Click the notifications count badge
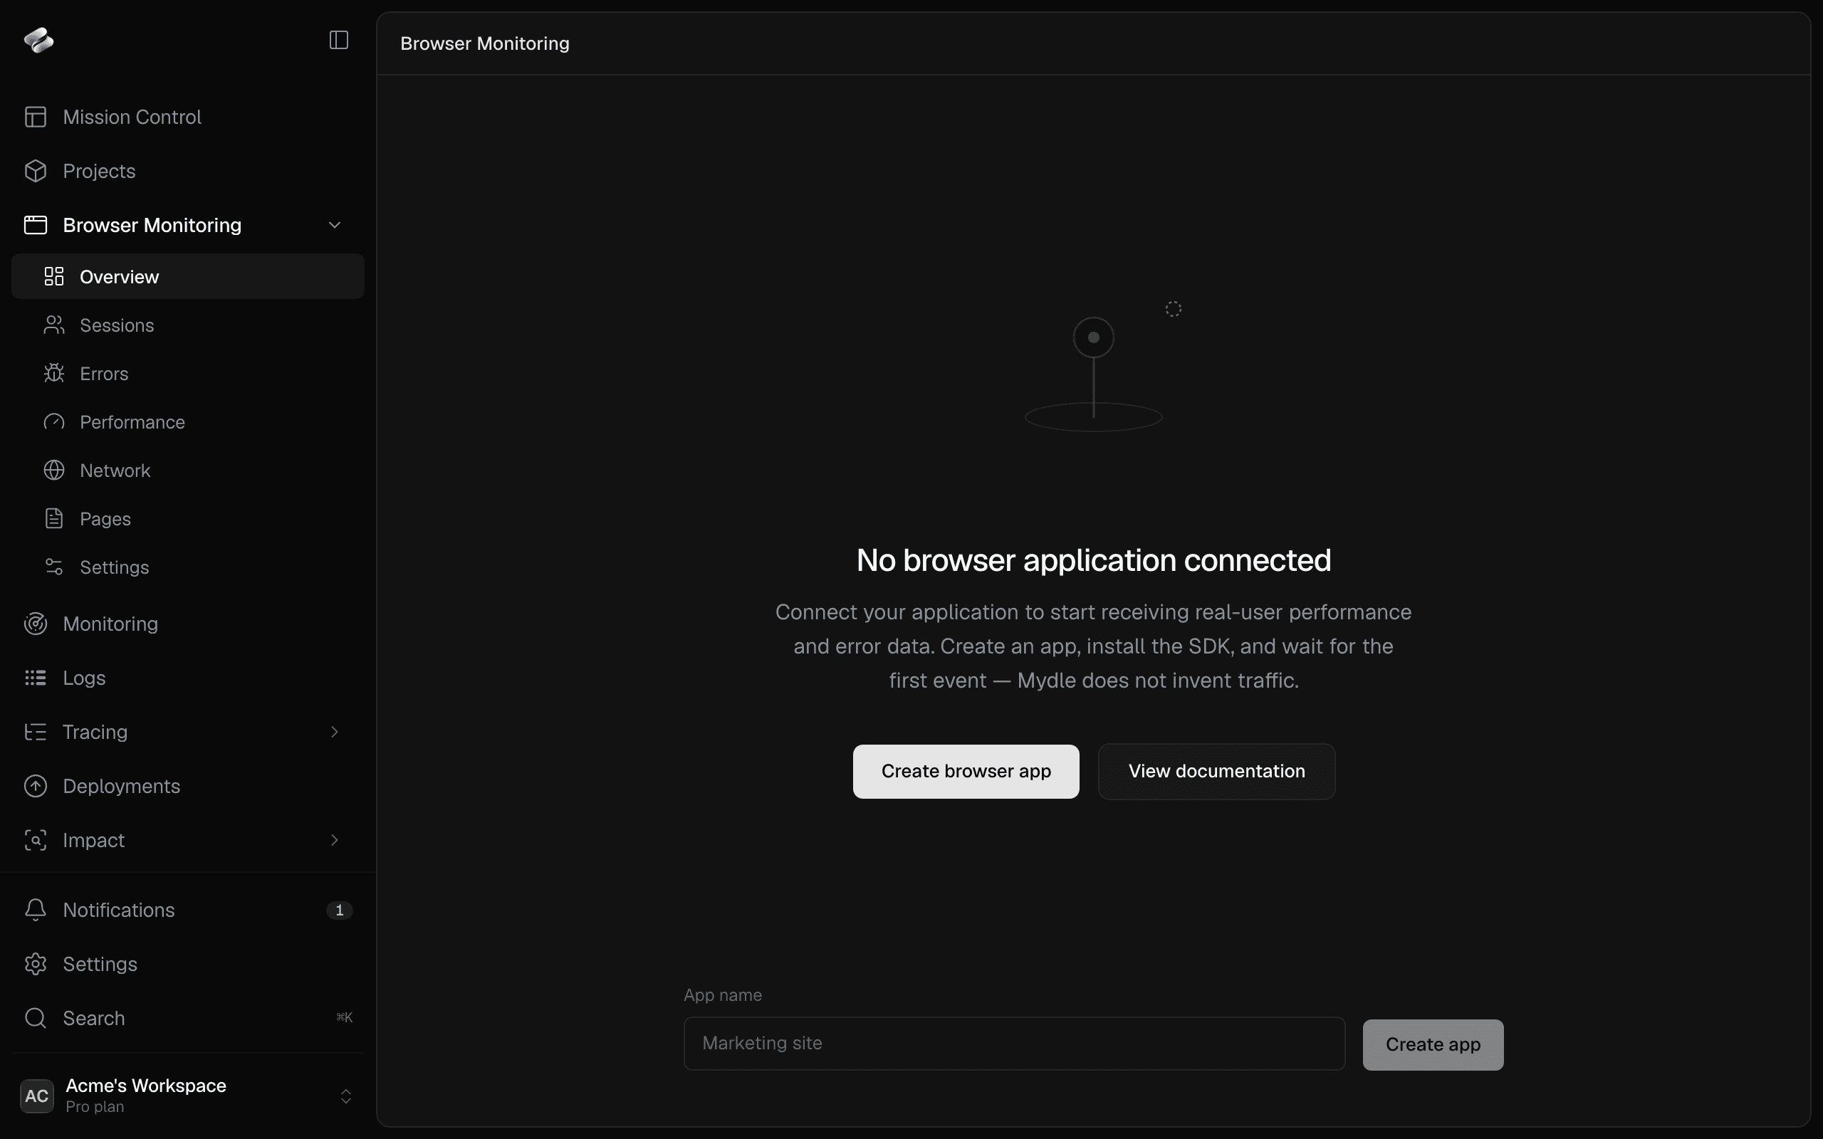Viewport: 1823px width, 1139px height. tap(340, 910)
